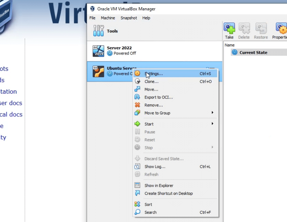287x222 pixels.
Task: Select Current State in snapshot tree
Action: point(253,53)
